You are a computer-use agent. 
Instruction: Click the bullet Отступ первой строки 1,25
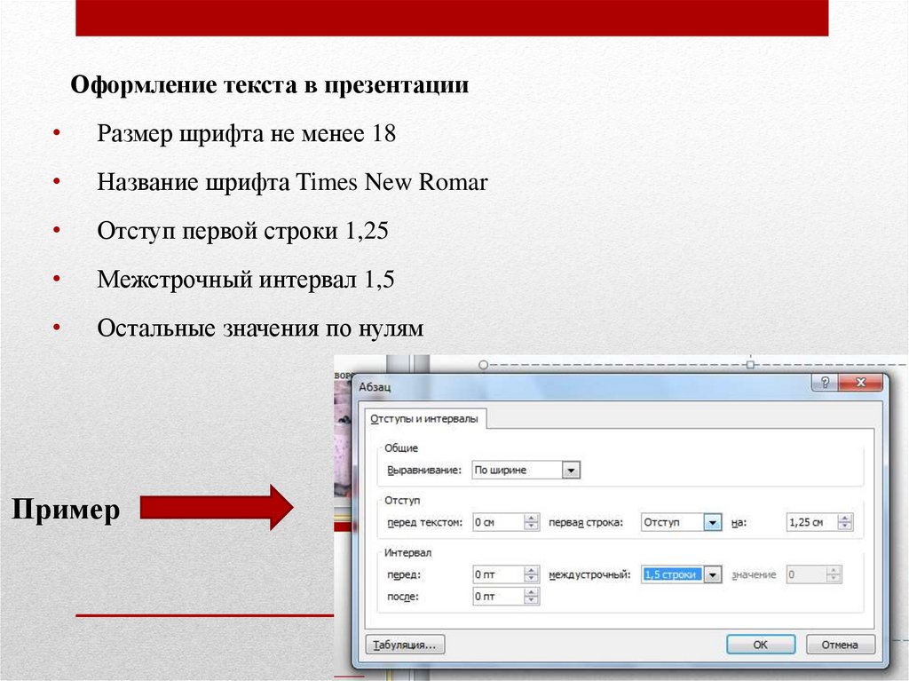click(242, 231)
